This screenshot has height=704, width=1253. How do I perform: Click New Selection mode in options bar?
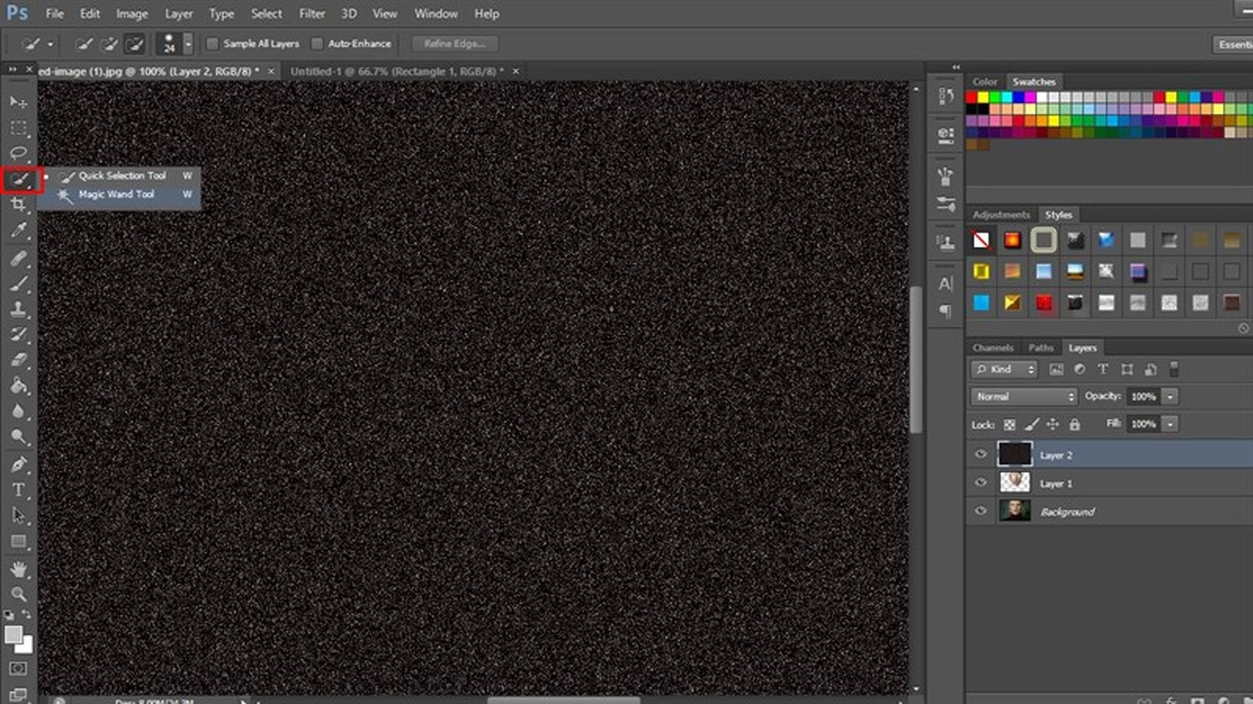(84, 43)
